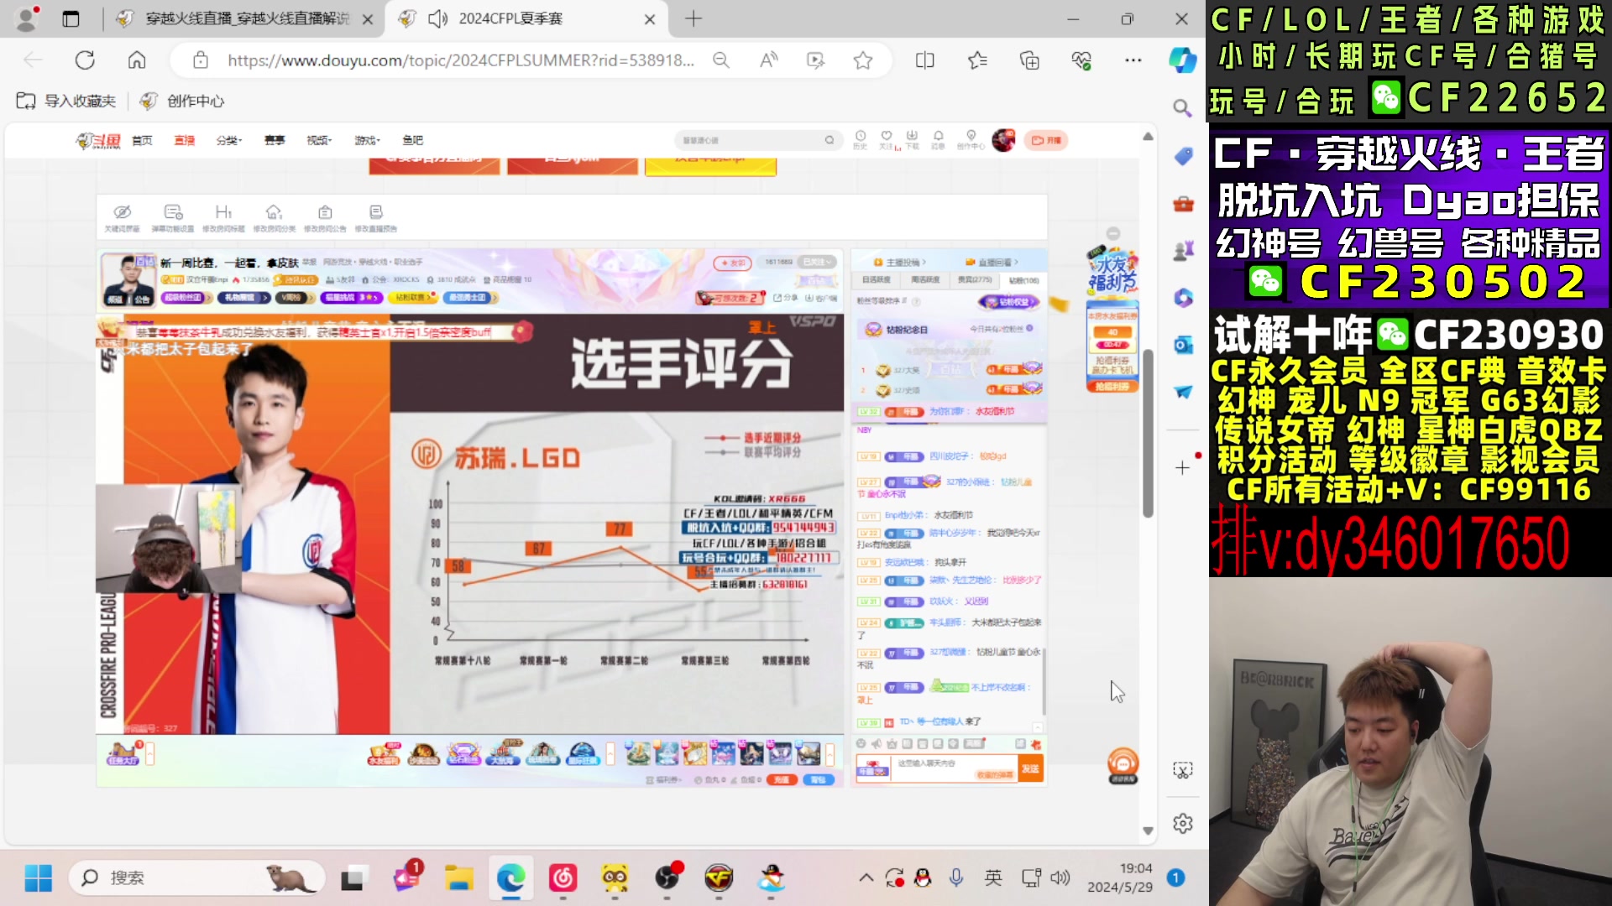Open Douyu 赛事 esports section
This screenshot has height=906, width=1612.
(275, 140)
